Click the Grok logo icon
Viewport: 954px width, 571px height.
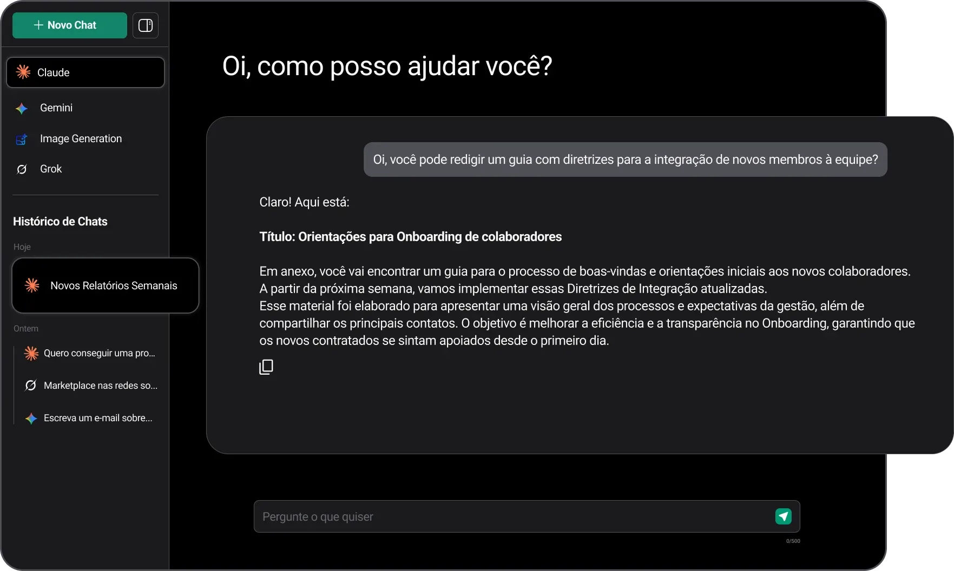click(x=22, y=169)
